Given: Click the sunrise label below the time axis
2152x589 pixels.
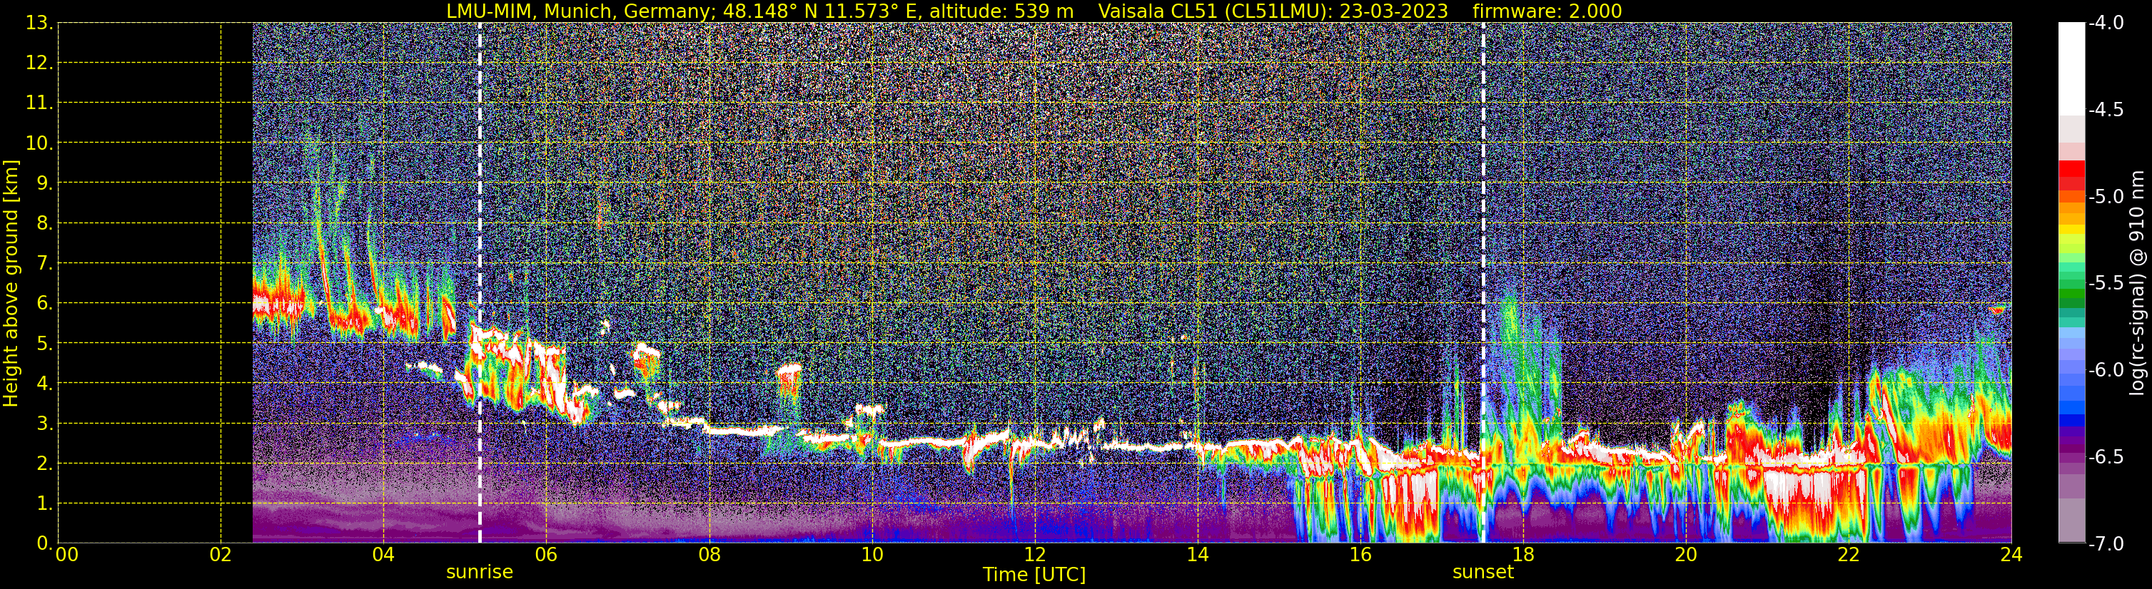Looking at the screenshot, I should point(480,571).
